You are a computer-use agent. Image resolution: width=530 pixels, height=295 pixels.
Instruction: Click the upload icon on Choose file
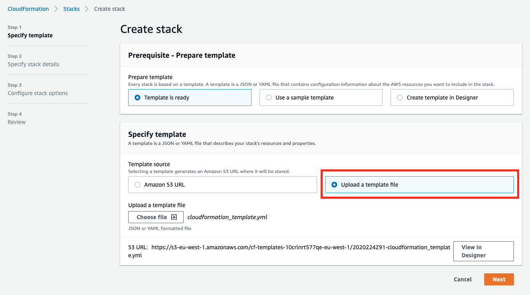pos(174,217)
